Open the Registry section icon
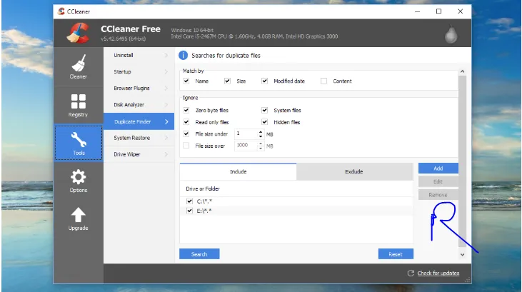 [79, 101]
